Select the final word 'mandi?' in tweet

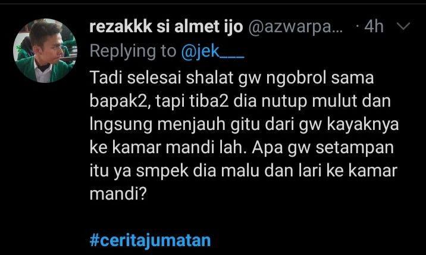118,194
